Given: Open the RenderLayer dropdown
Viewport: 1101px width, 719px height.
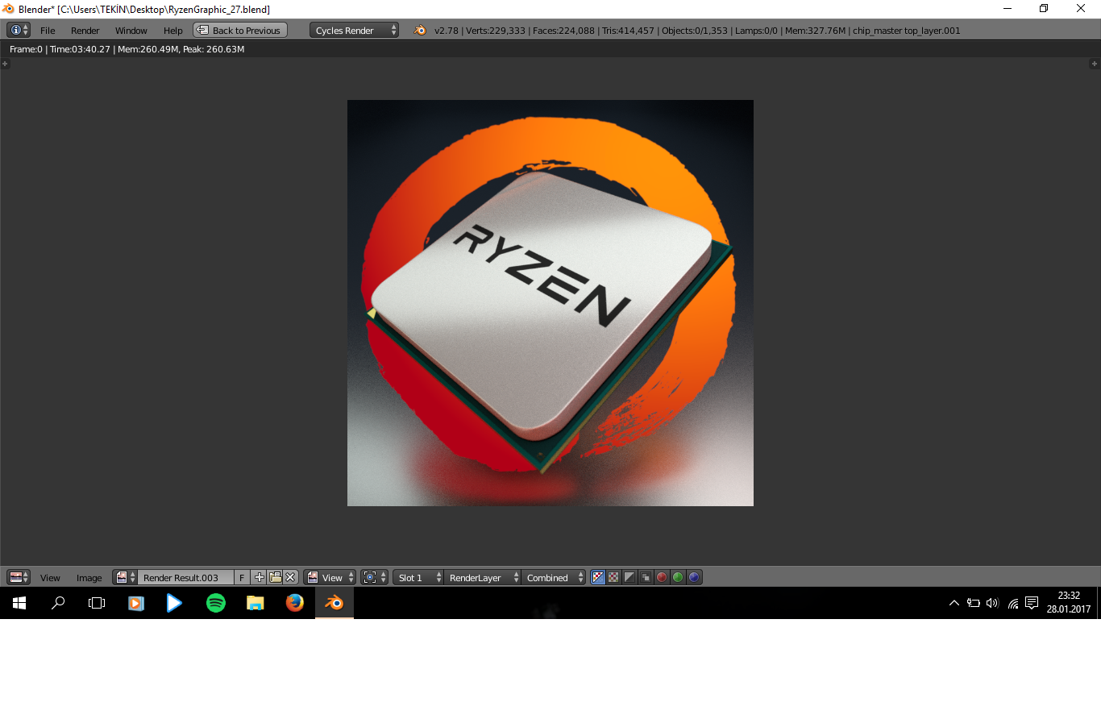Looking at the screenshot, I should (483, 577).
